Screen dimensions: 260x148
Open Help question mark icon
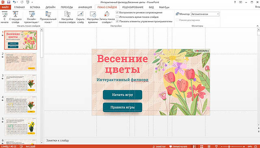235,2
